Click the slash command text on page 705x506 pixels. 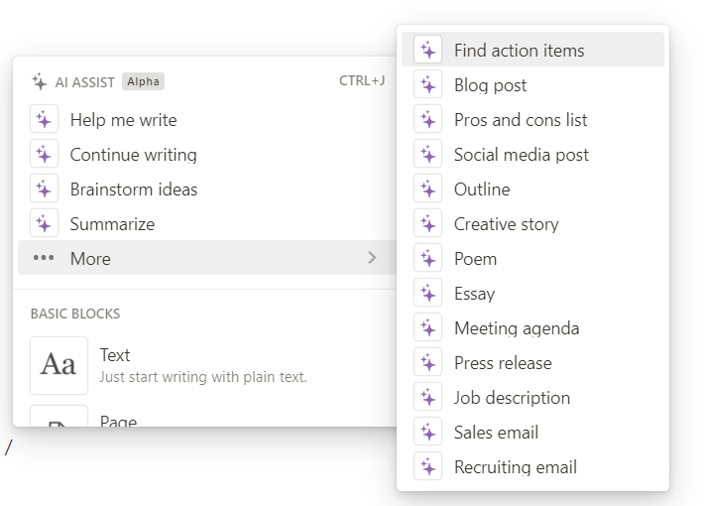tap(9, 447)
